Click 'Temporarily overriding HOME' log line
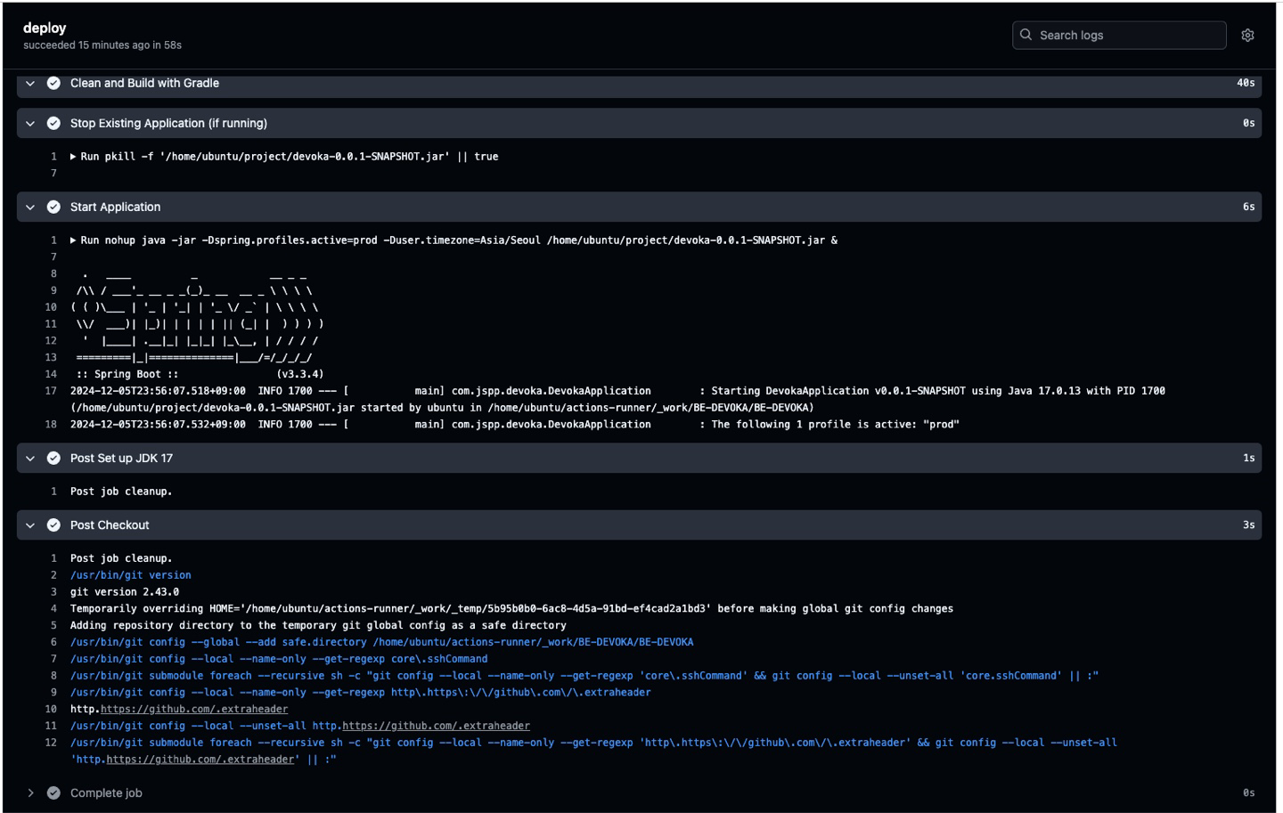Viewport: 1283px width, 813px height. (511, 609)
